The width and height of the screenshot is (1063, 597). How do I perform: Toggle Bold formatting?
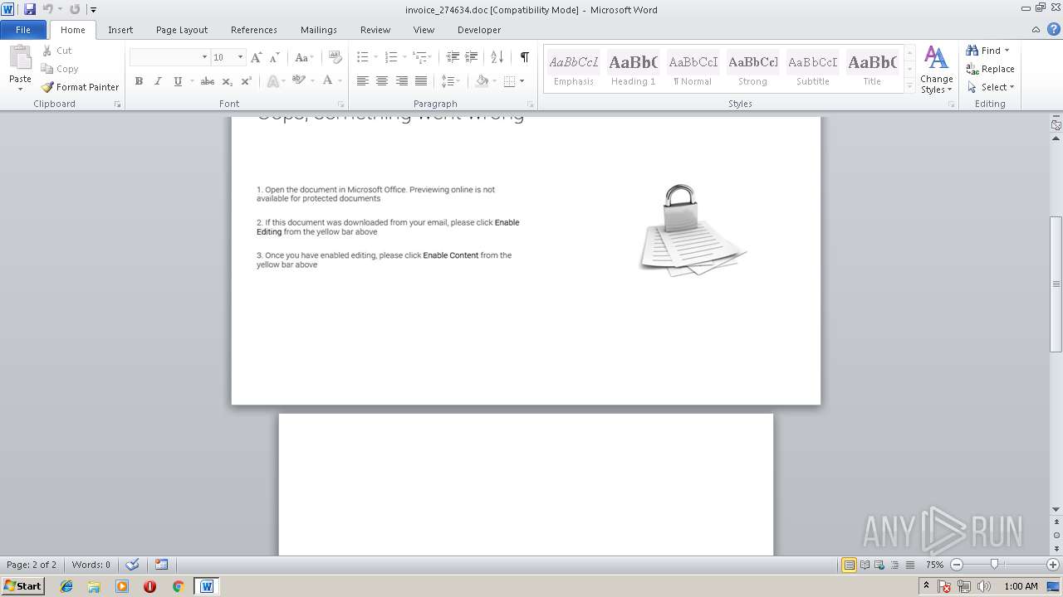(139, 81)
